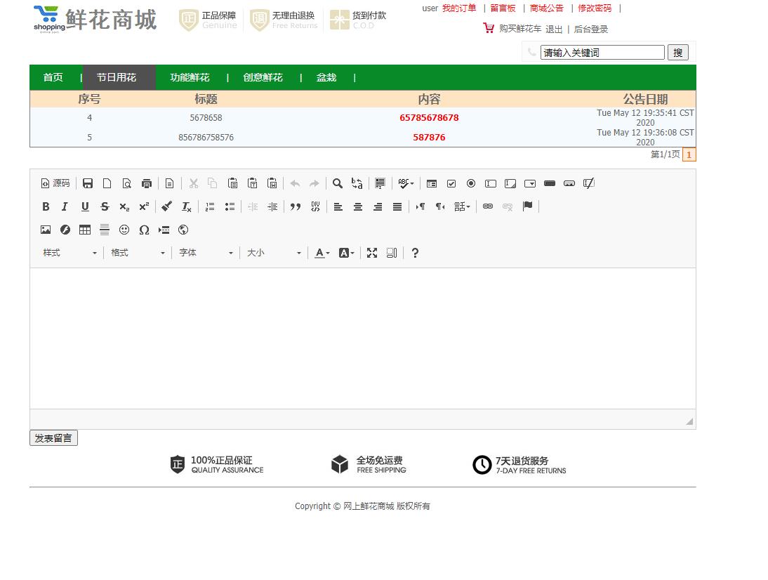Open the 大小 size dropdown
The width and height of the screenshot is (768, 580).
point(274,253)
